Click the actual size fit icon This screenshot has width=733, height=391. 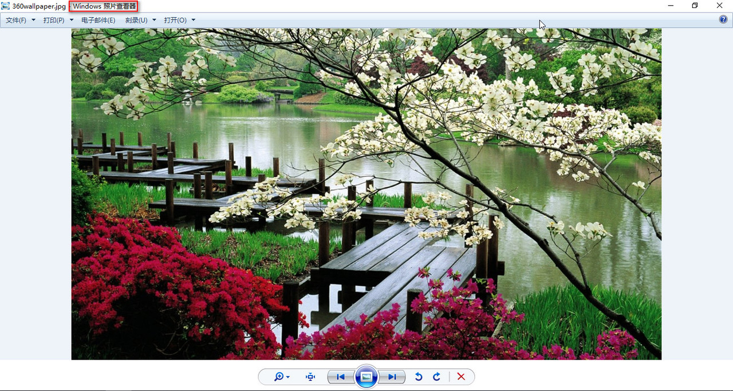(310, 377)
